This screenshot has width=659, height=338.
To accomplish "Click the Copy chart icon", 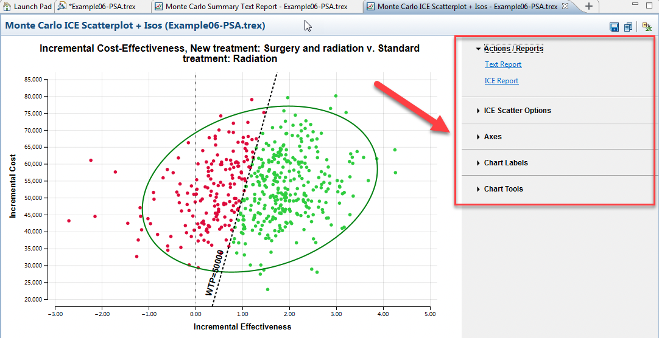I will (x=628, y=27).
